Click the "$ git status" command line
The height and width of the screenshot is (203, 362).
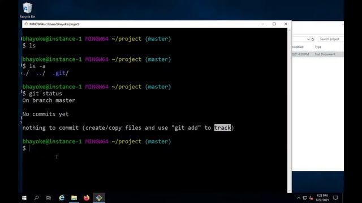(42, 94)
